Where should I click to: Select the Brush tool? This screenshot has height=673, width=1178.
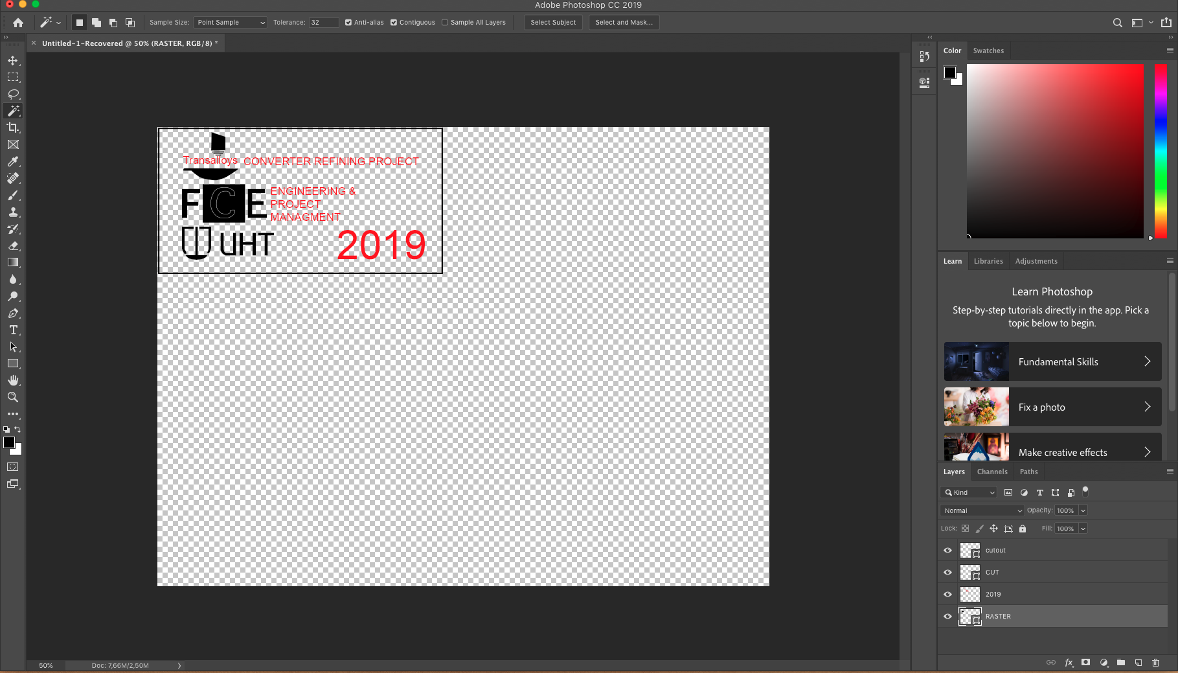(x=13, y=195)
